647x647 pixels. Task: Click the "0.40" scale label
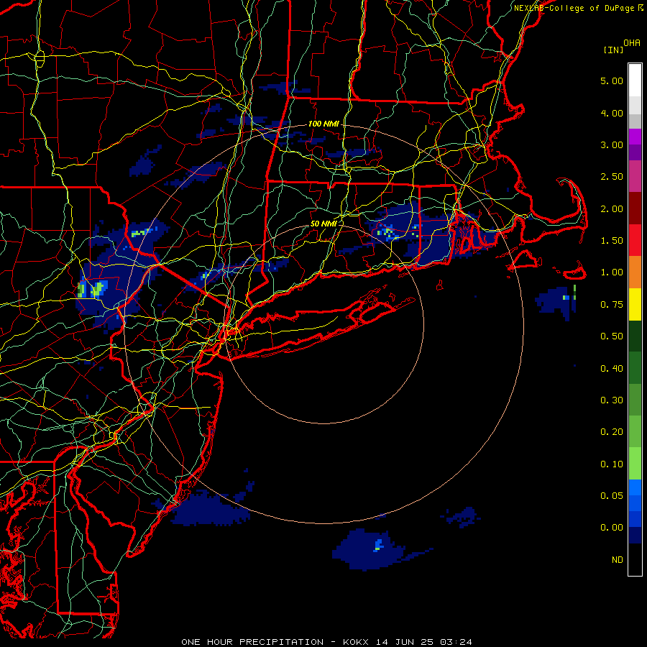point(612,368)
